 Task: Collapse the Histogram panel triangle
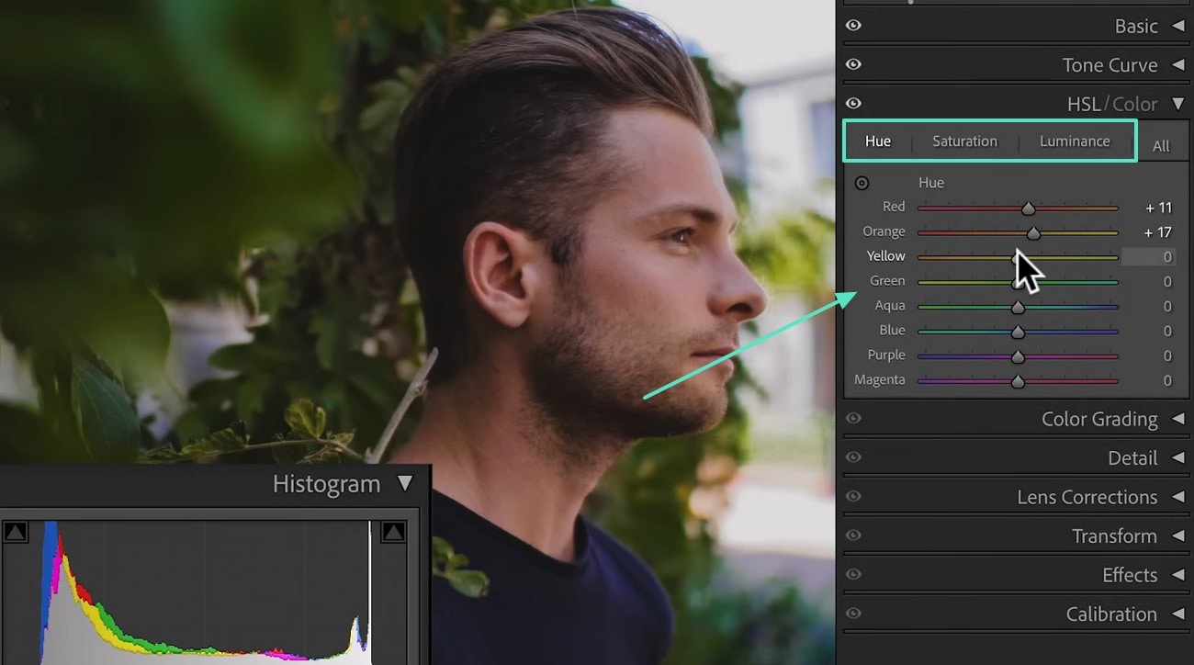[405, 484]
